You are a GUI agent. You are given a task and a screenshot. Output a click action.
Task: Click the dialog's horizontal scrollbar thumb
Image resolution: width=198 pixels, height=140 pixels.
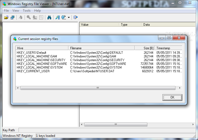pyautogui.click(x=98, y=88)
